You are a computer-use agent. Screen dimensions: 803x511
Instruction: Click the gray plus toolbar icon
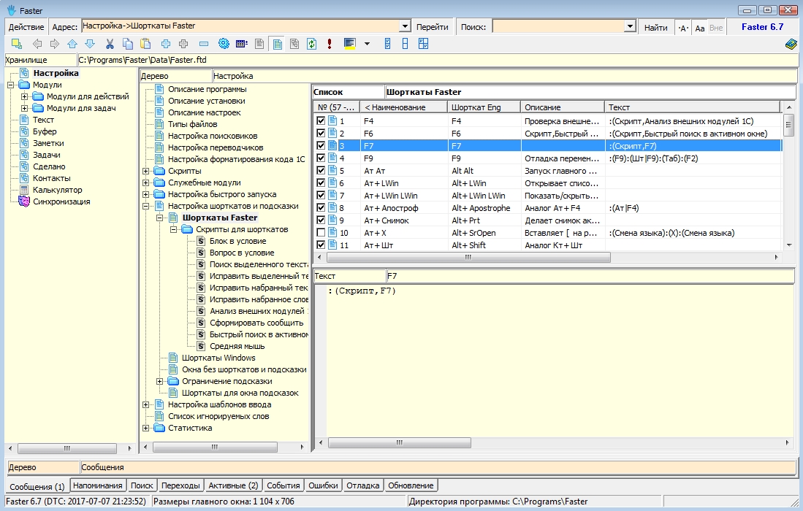pos(183,44)
